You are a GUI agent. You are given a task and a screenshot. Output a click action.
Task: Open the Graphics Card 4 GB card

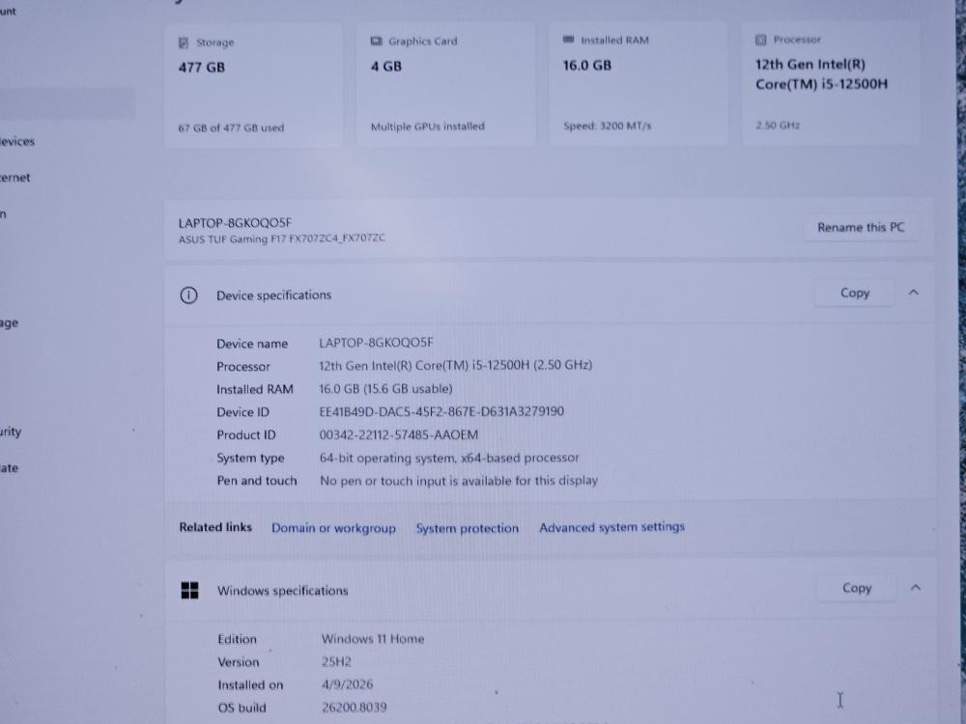click(x=446, y=84)
